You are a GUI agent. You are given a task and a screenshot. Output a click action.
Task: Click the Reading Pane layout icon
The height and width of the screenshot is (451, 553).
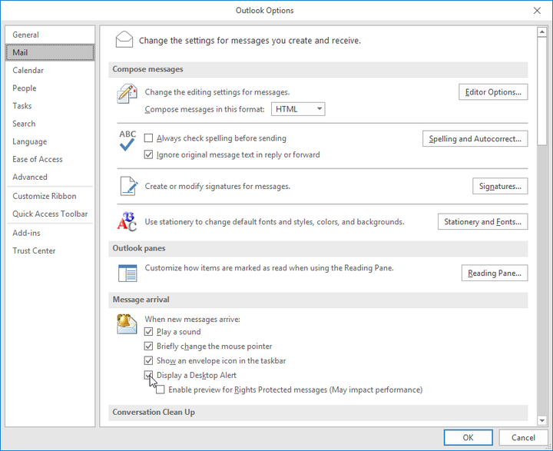[127, 274]
